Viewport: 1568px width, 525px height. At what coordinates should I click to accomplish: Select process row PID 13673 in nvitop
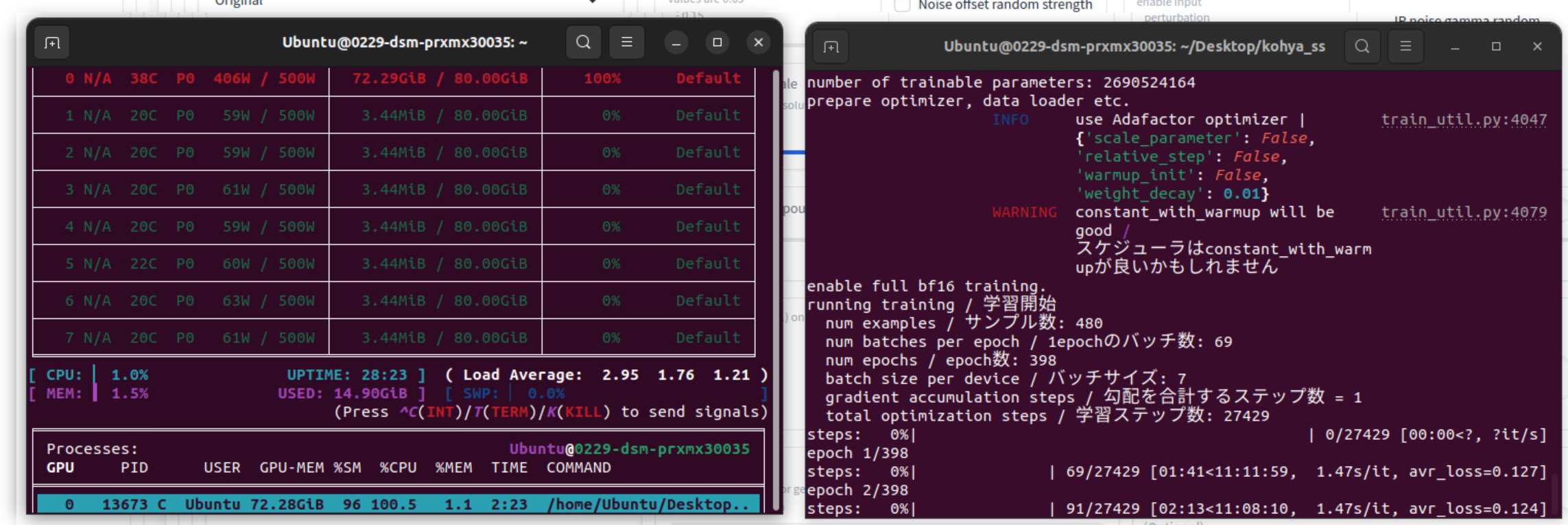point(398,504)
